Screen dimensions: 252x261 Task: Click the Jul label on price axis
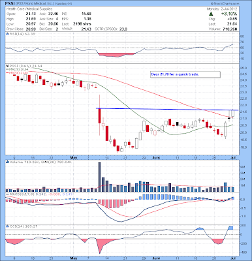click(233, 157)
